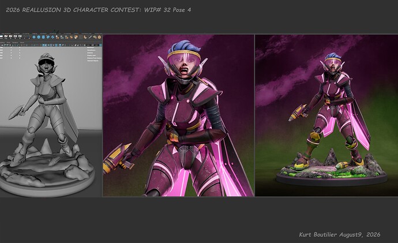Click the "Kurt Boutilier August9, 2026" signature

(340, 234)
